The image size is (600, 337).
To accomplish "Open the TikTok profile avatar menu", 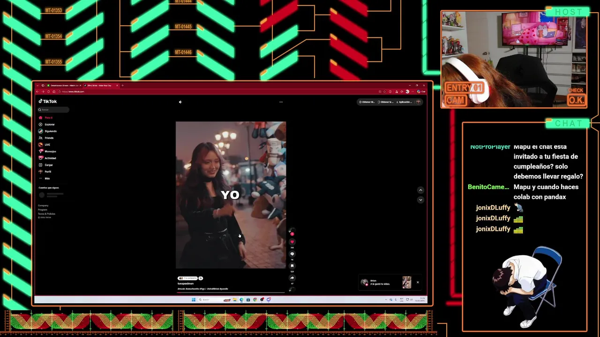I will click(x=418, y=102).
